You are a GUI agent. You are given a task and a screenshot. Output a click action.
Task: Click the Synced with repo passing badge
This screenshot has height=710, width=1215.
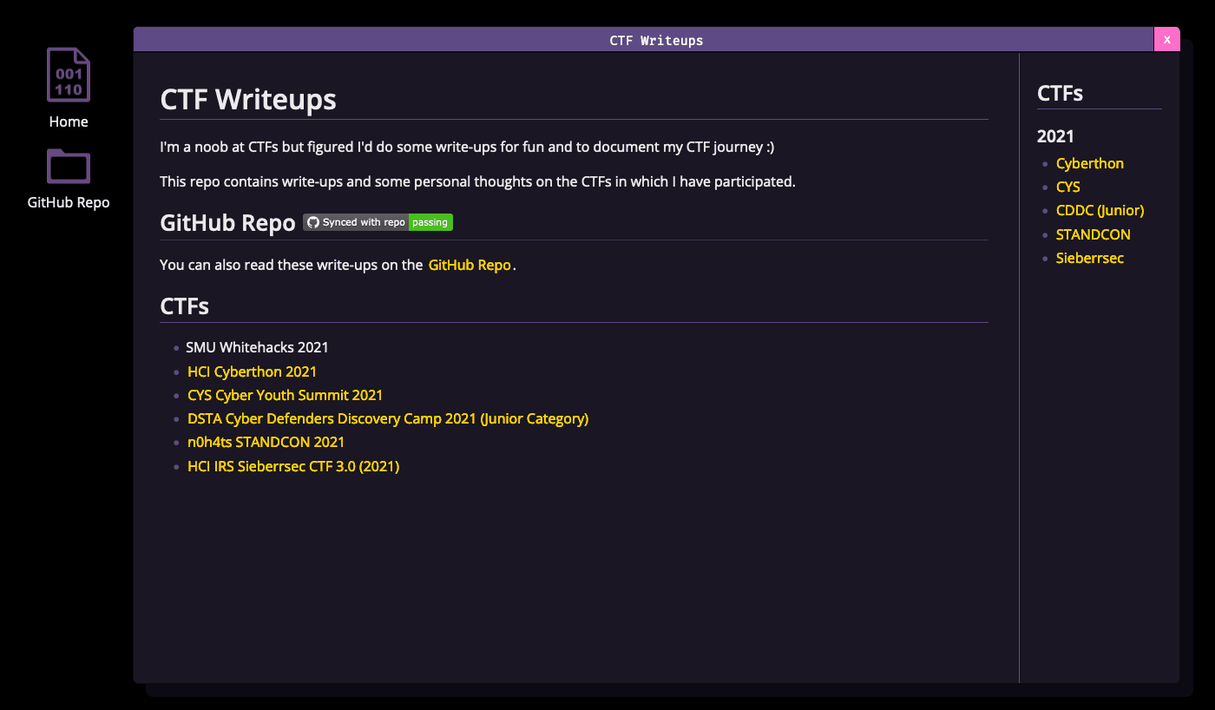pos(378,222)
